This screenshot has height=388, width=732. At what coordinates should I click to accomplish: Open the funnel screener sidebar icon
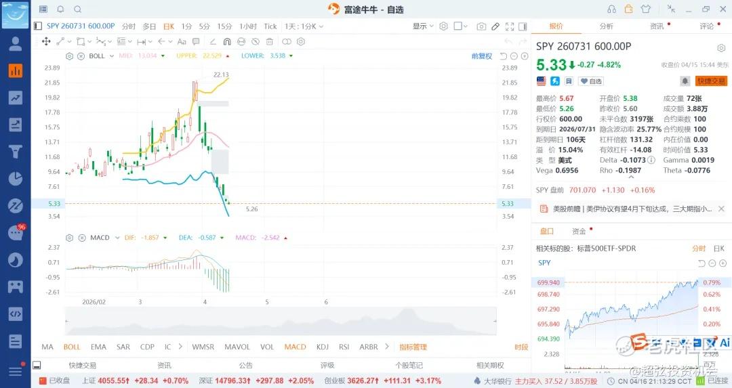tap(15, 152)
